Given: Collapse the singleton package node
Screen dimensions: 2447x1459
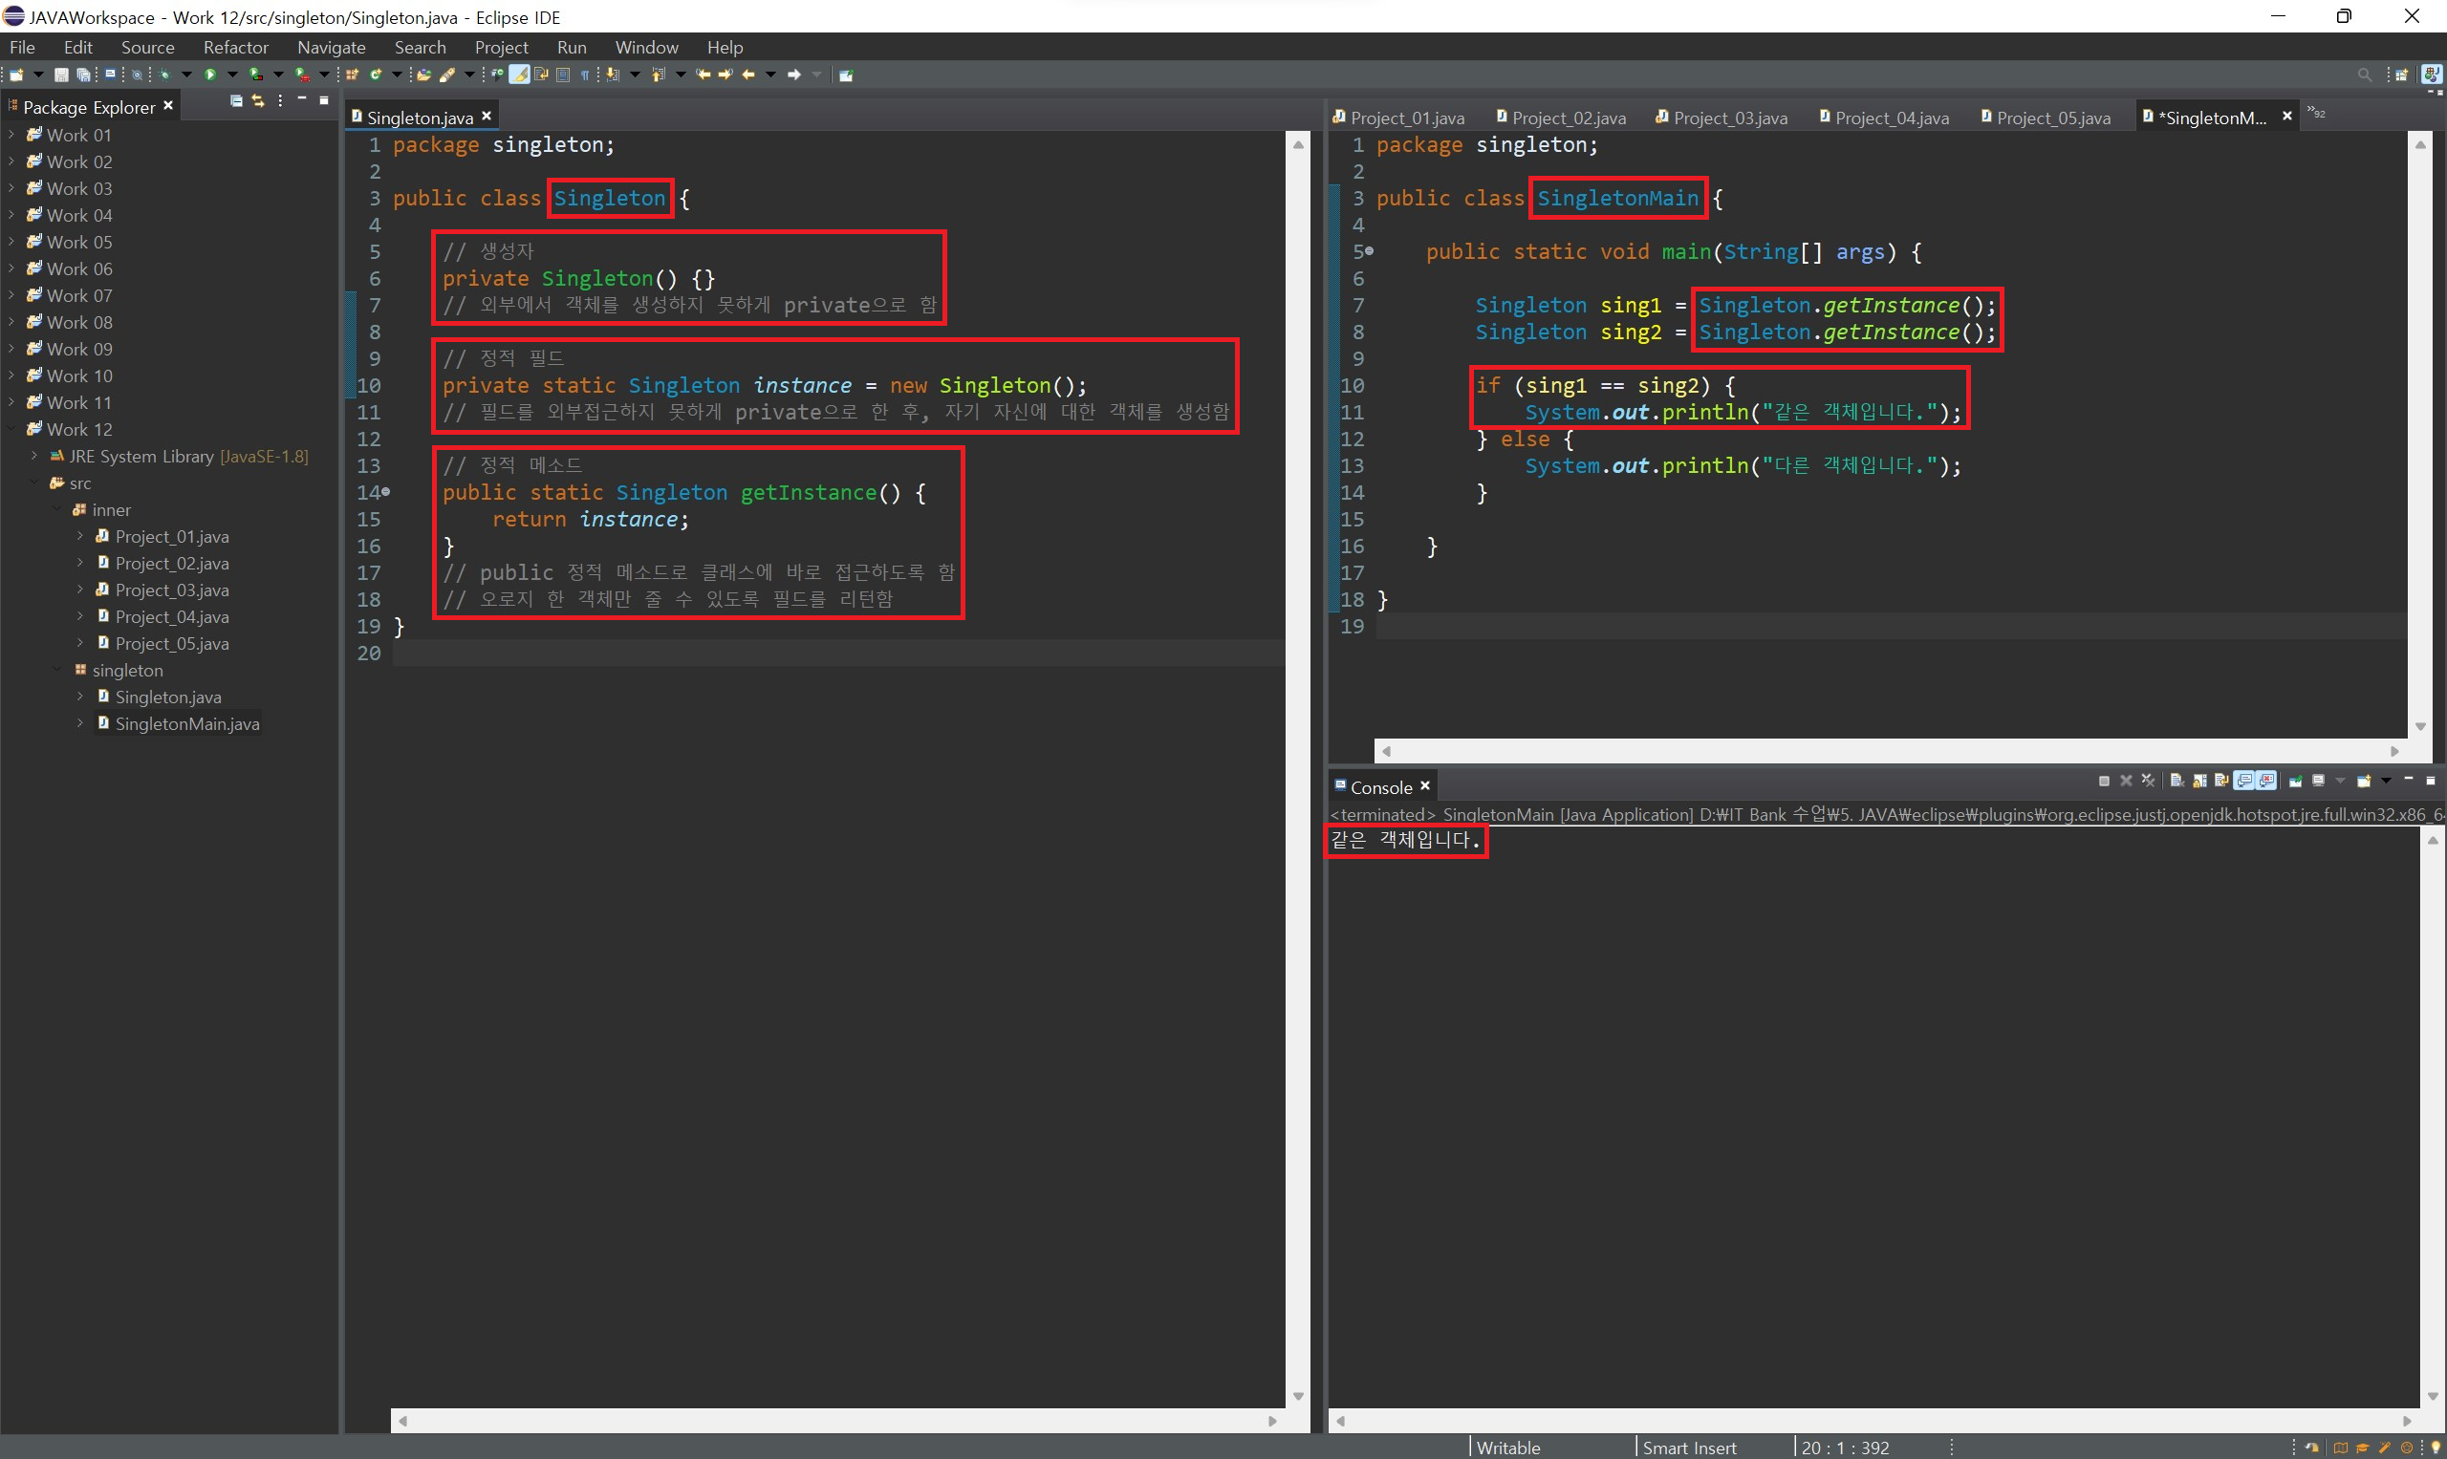Looking at the screenshot, I should tap(57, 671).
